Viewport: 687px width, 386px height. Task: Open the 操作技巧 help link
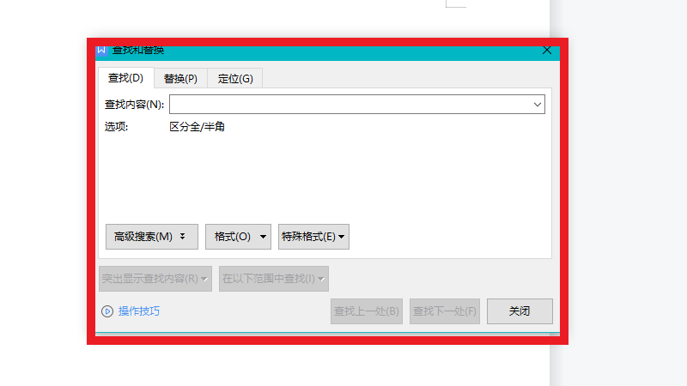[x=139, y=311]
